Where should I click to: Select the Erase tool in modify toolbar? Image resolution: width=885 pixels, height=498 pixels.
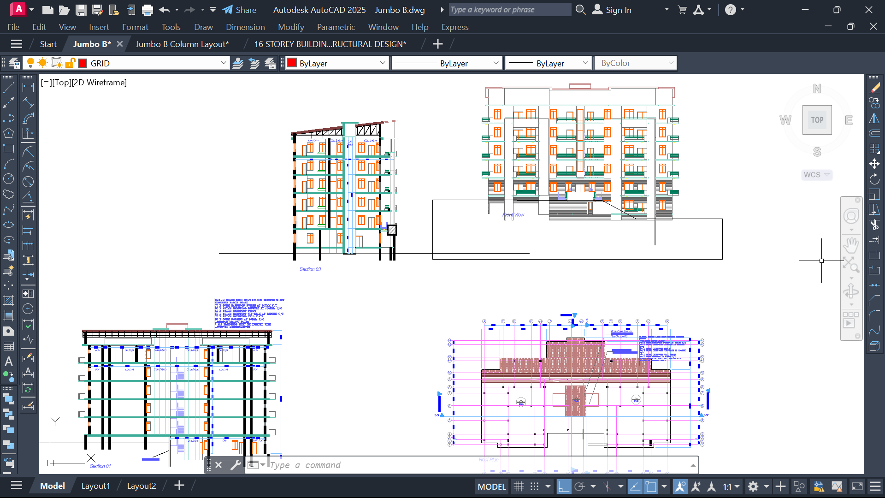click(874, 88)
